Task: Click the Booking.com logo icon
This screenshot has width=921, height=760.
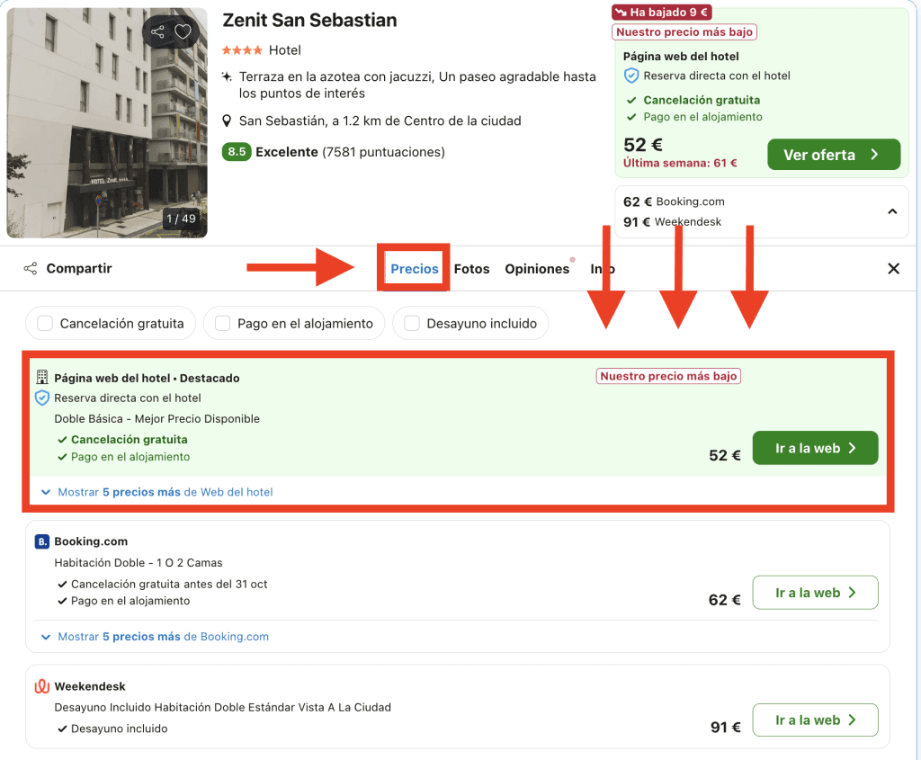Action: (x=41, y=541)
